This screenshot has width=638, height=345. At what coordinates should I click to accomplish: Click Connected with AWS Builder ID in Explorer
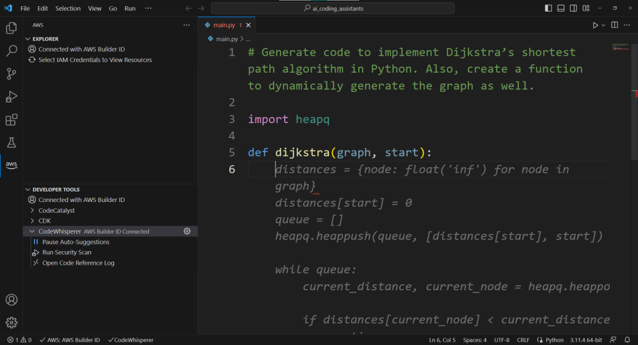(x=82, y=49)
